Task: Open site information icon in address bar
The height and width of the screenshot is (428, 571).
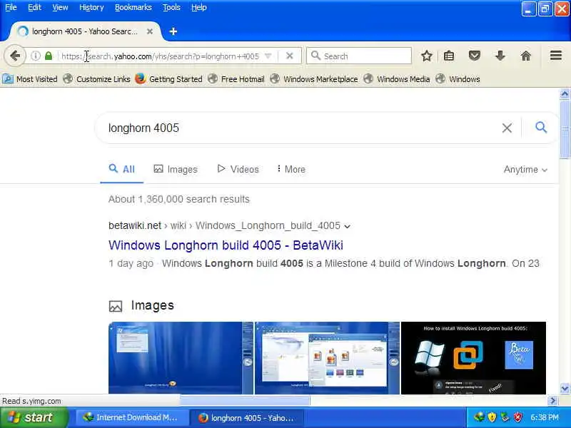Action: [35, 56]
